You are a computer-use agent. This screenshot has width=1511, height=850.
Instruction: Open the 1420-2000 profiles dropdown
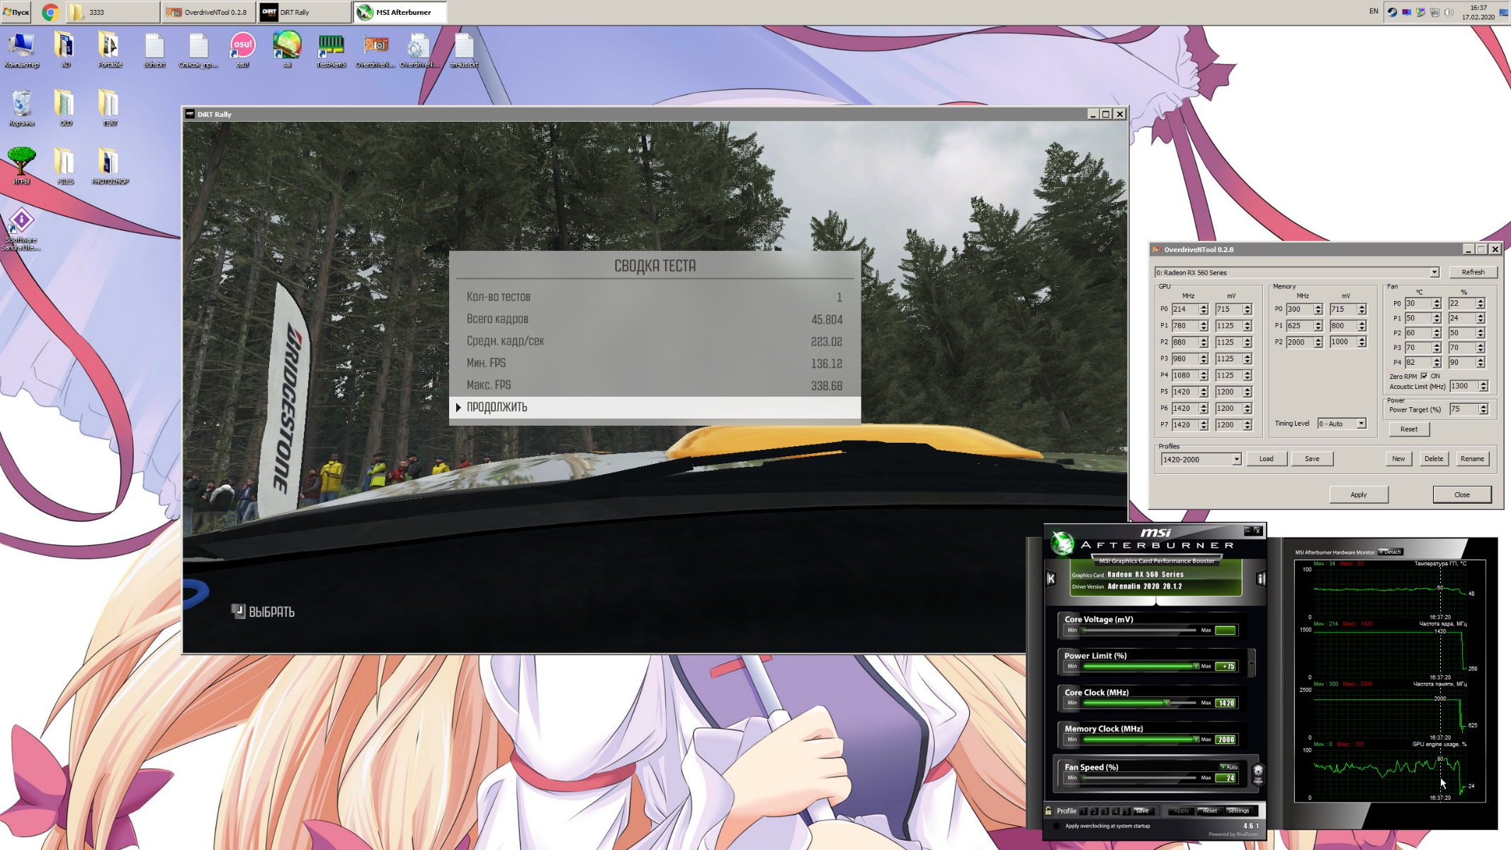click(1236, 459)
